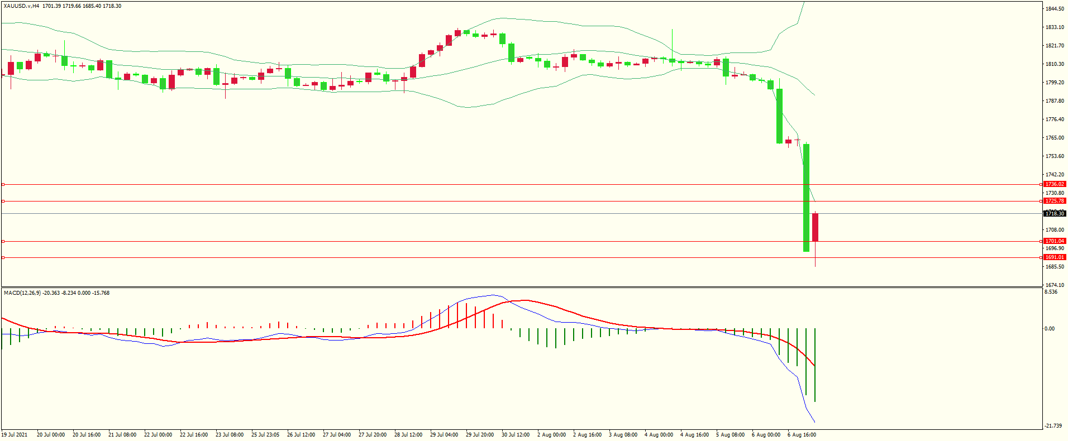Click the 1753.60 price scale label

click(x=1055, y=156)
